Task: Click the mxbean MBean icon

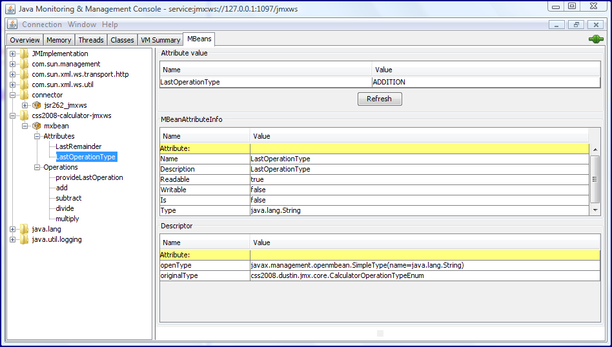Action: click(x=37, y=126)
